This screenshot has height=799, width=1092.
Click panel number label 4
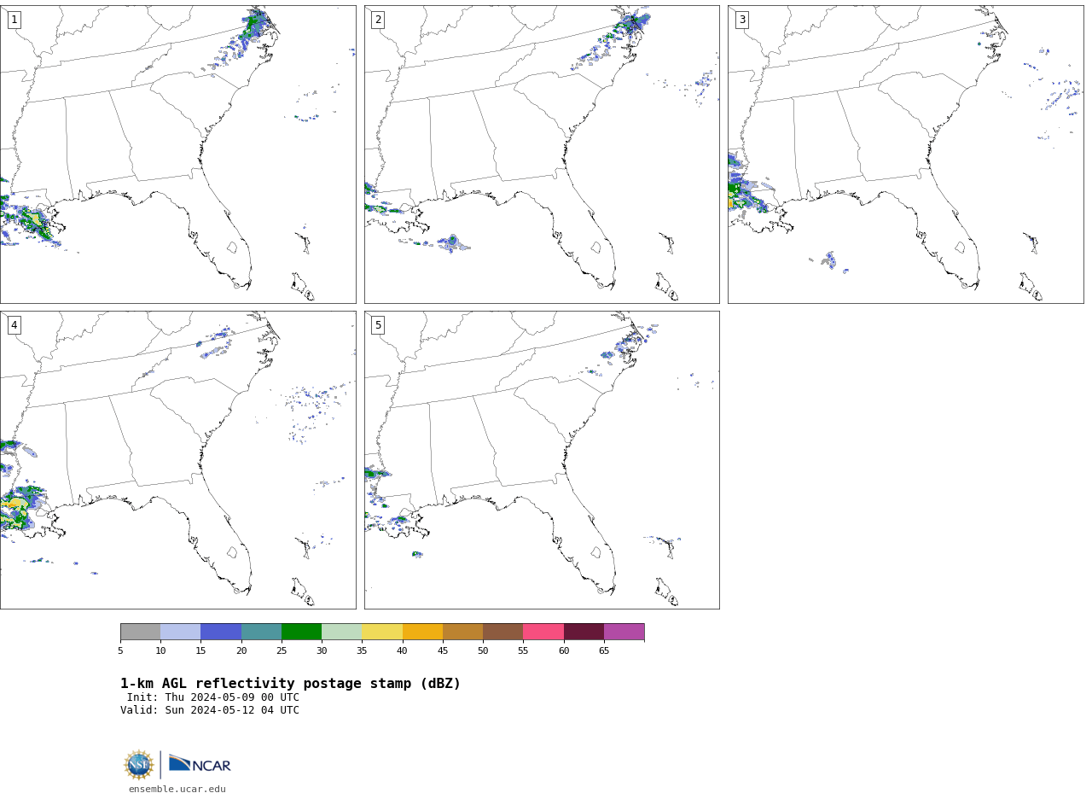coord(14,325)
